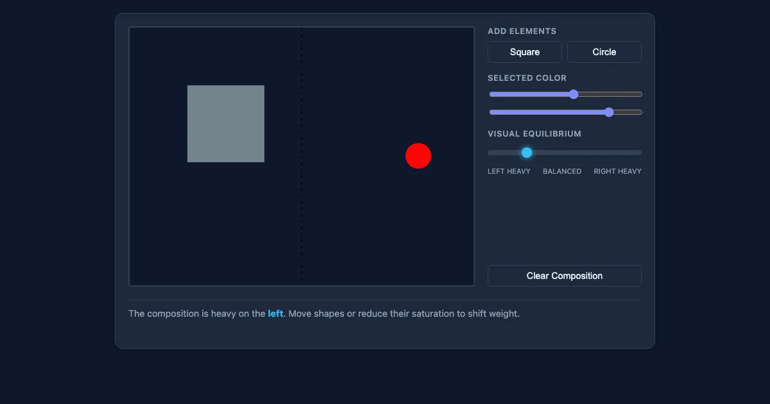Click the RIGHT HEAVY label
Screen dimensions: 770x404
coord(617,171)
